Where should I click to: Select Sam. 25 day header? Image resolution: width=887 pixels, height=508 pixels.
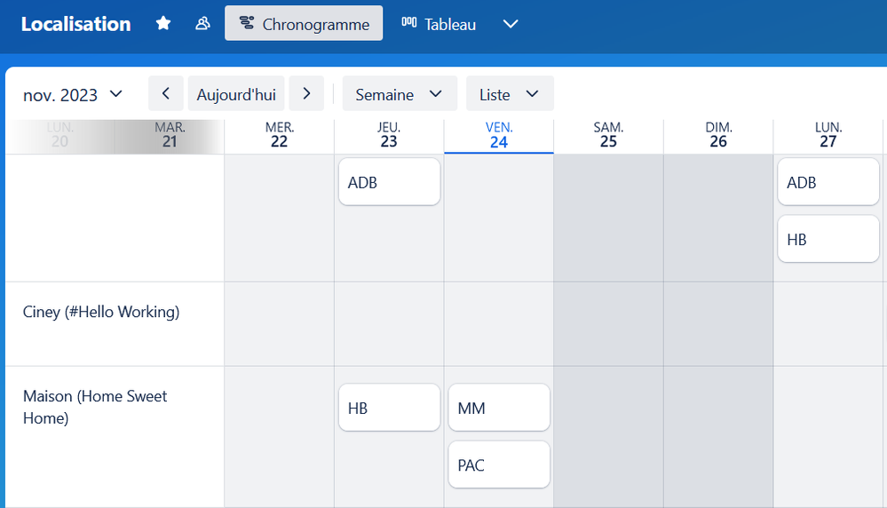click(609, 136)
